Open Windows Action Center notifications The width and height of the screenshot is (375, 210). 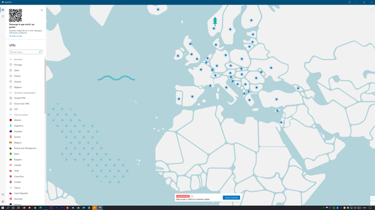(x=370, y=208)
